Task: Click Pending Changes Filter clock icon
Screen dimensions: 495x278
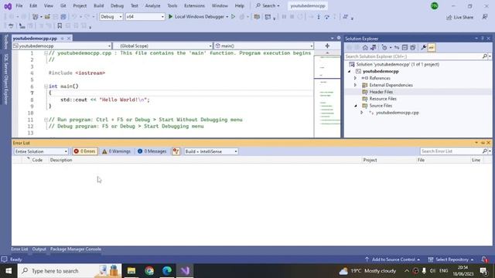Action: click(x=384, y=48)
